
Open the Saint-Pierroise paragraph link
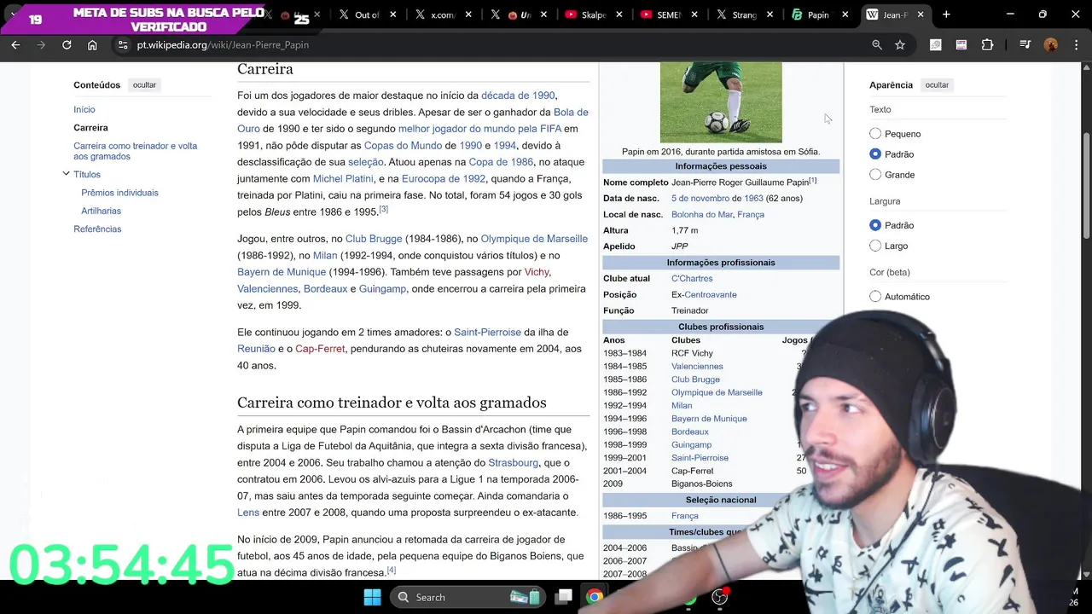(487, 332)
